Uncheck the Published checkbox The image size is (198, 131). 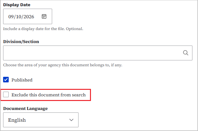[6, 80]
